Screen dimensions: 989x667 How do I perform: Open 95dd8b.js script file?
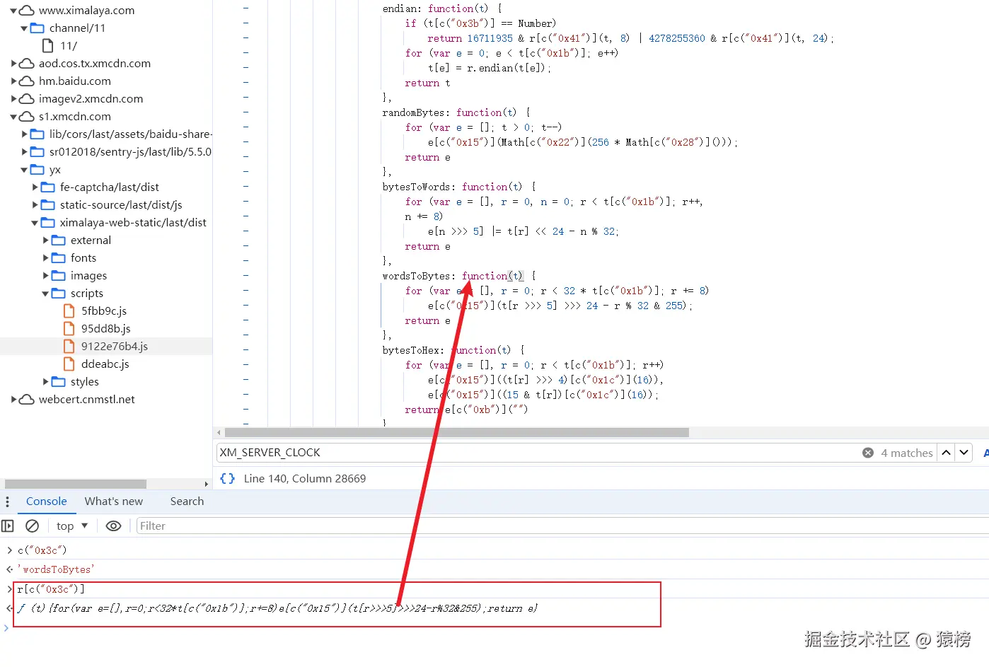click(x=105, y=329)
